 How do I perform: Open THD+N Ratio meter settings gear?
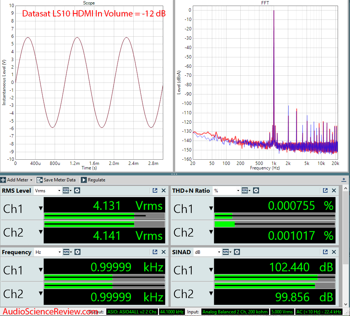(x=256, y=191)
